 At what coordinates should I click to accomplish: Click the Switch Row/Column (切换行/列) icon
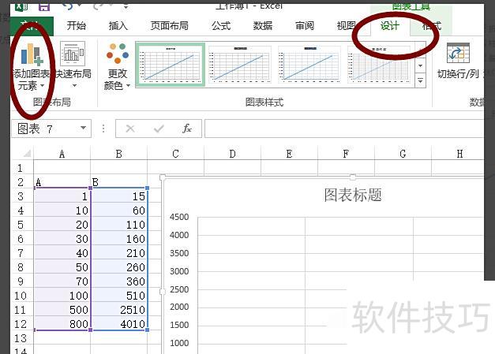pos(458,53)
